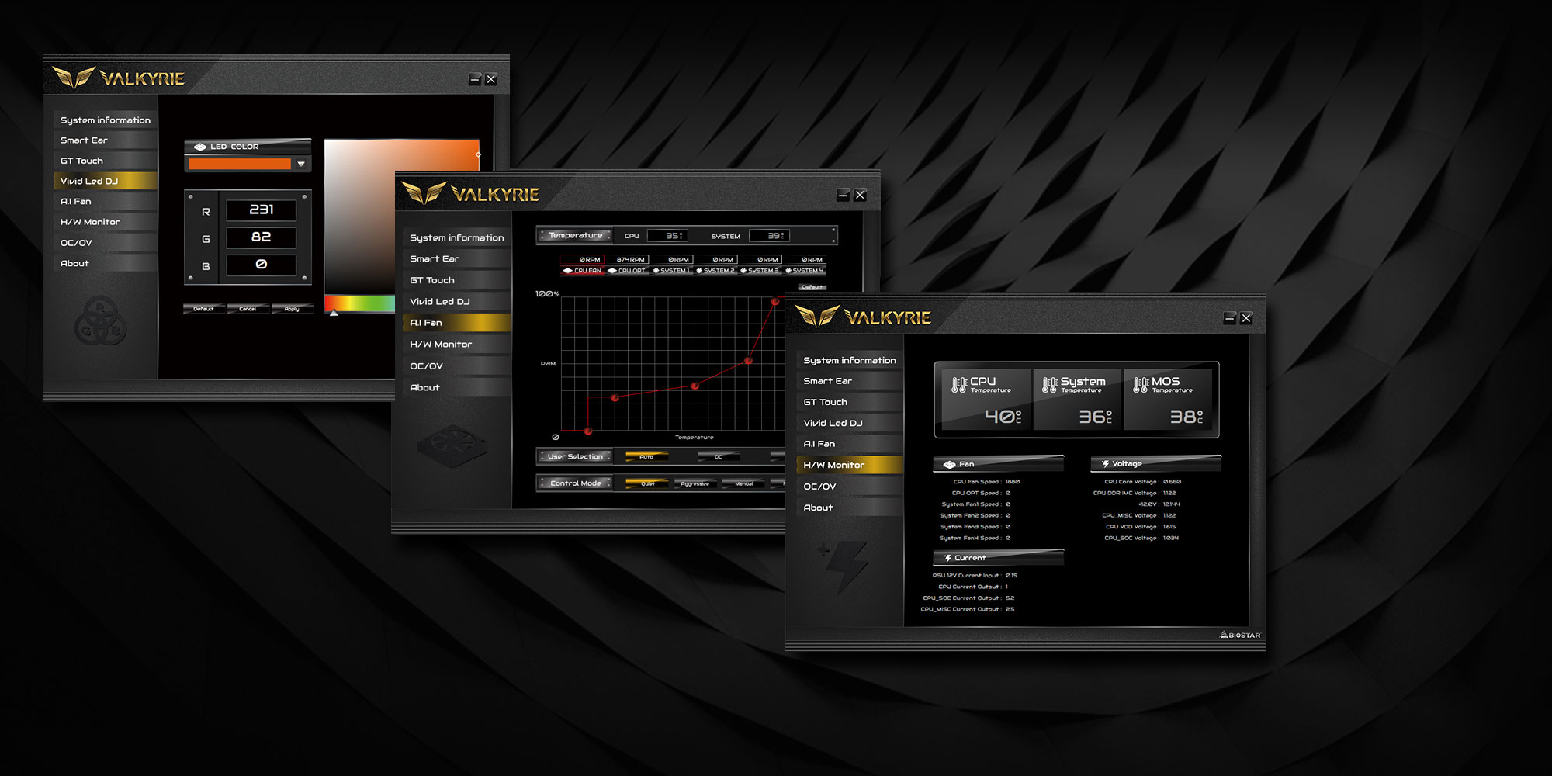Screen dimensions: 1552x776
Task: Select highlighted A.I Fan menu item
Action: click(457, 323)
